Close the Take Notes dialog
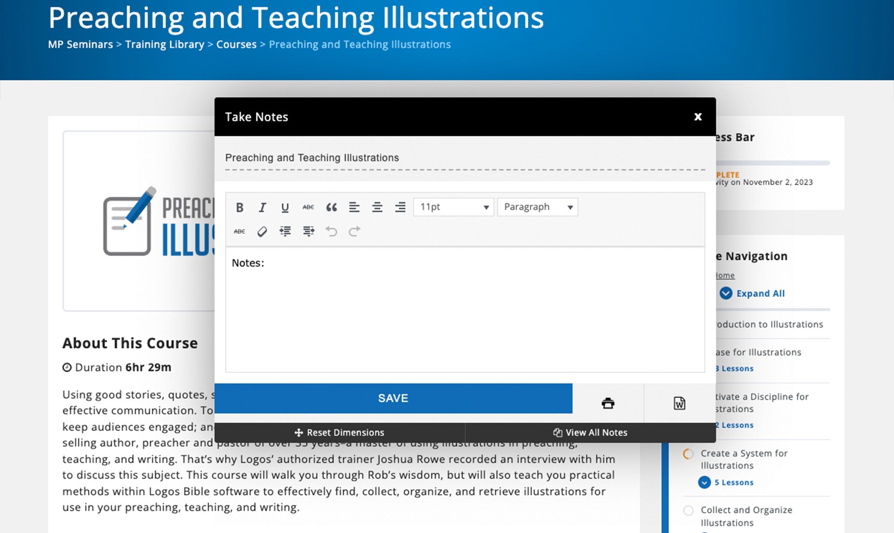The width and height of the screenshot is (894, 533). click(x=698, y=117)
